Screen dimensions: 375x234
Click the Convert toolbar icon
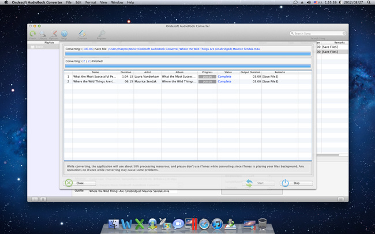[82, 33]
